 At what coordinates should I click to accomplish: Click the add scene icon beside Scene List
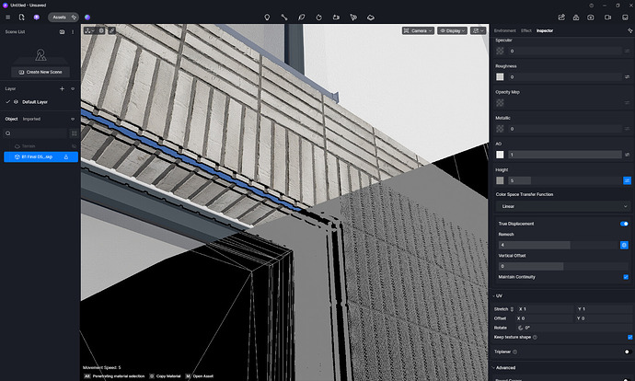[62, 31]
